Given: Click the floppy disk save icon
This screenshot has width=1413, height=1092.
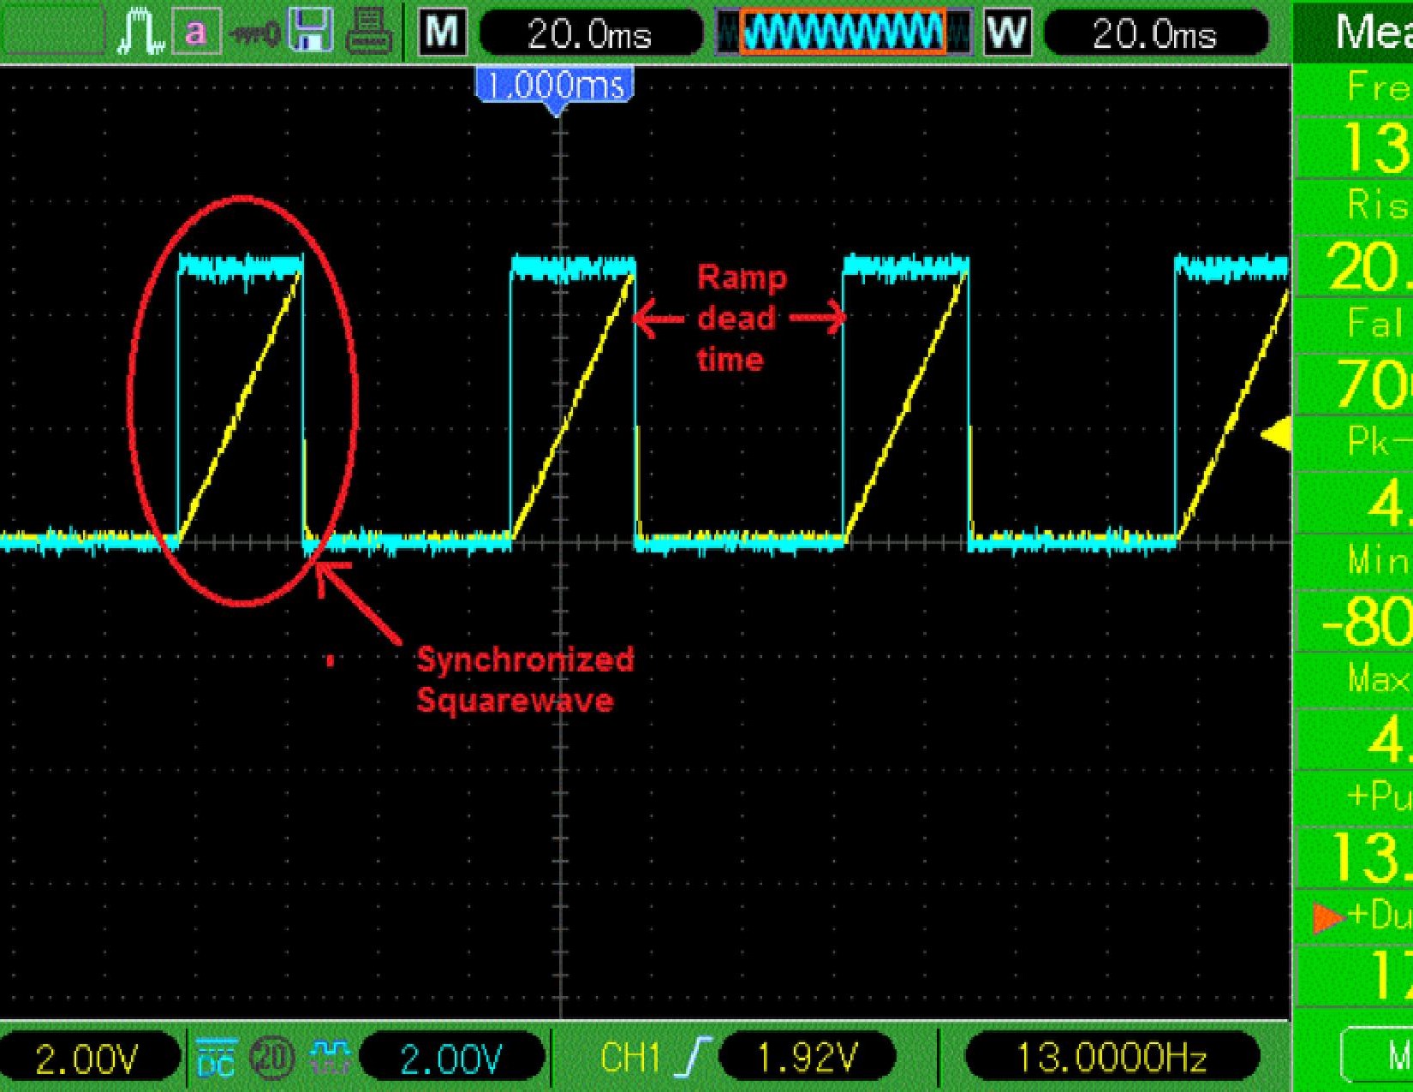Looking at the screenshot, I should pos(310,33).
